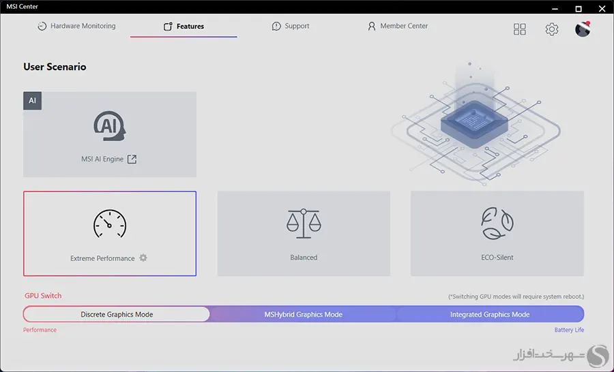Click the ECO-Silent leaves icon

(x=497, y=223)
